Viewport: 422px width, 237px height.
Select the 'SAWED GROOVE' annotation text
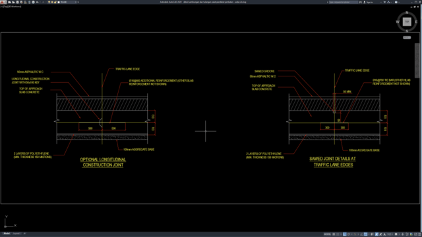264,71
